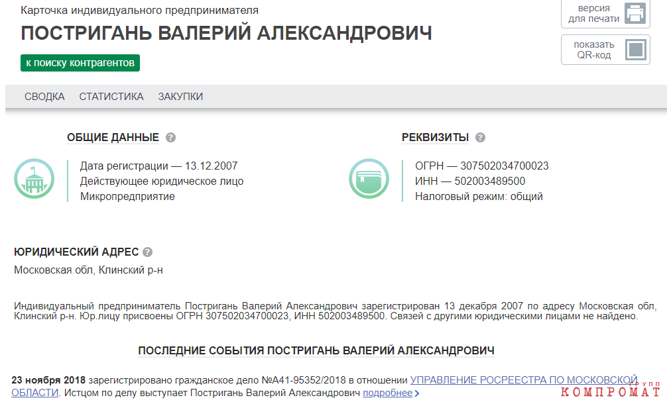Follow the подробнее link

[387, 393]
